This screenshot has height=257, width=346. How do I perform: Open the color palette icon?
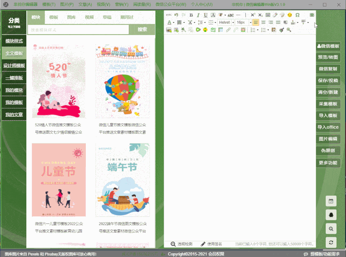[x=282, y=15]
